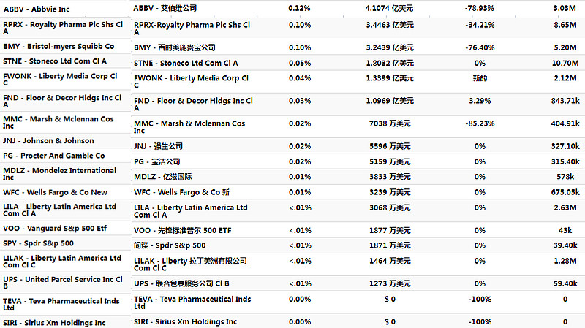The width and height of the screenshot is (585, 328).
Task: Select RPRX - Royalty Pharma Plc holding
Action: pos(63,28)
